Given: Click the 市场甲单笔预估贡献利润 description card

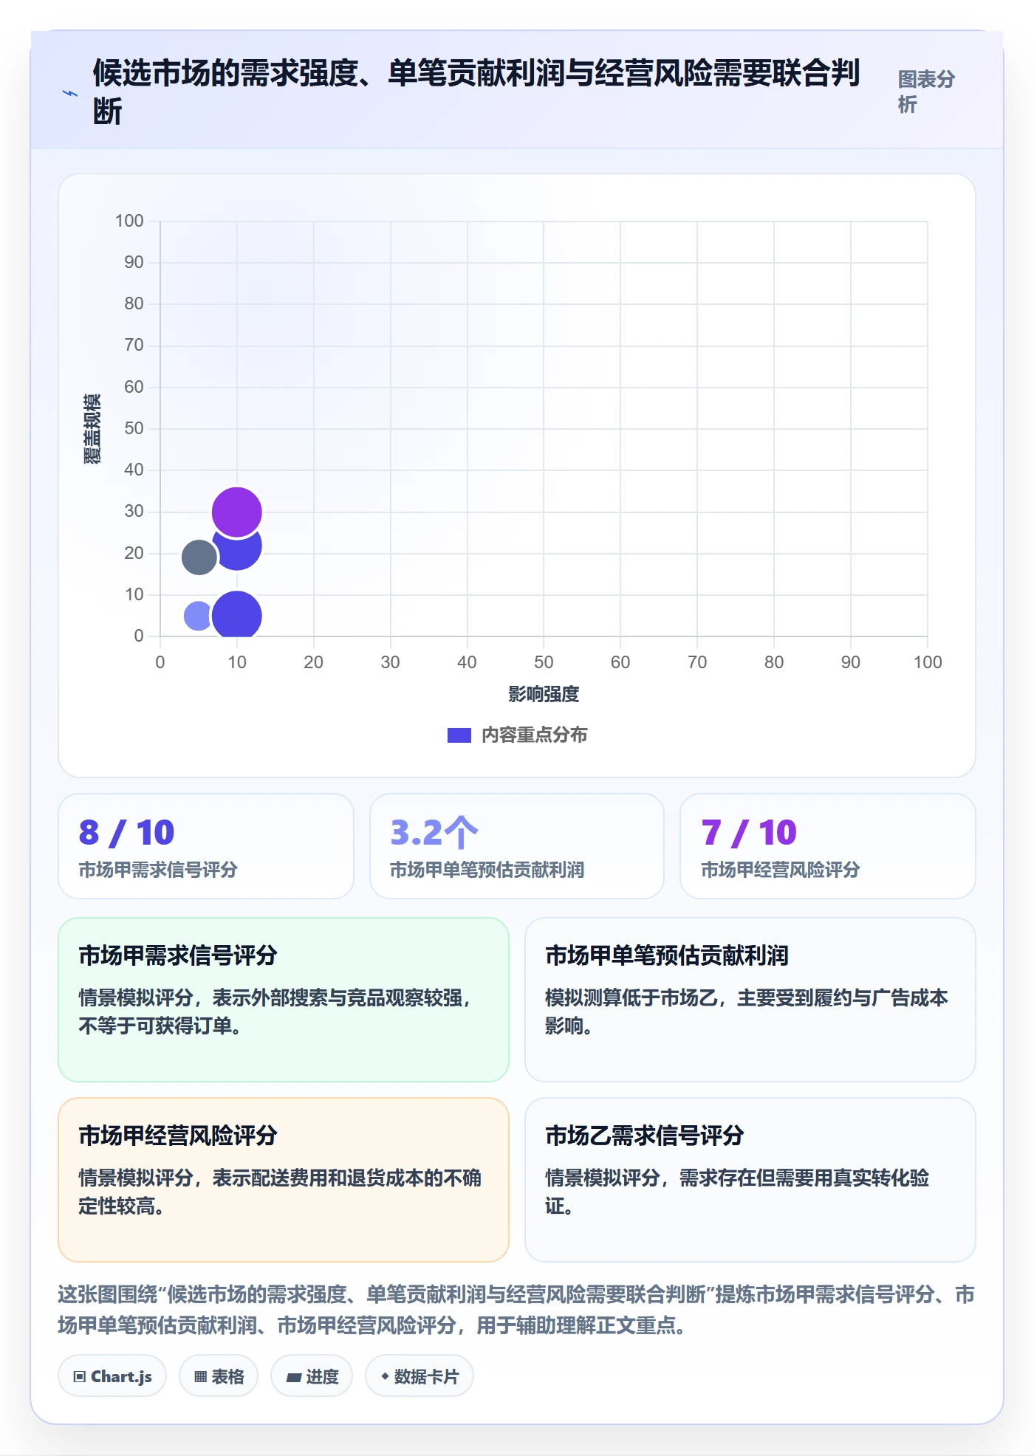Looking at the screenshot, I should click(750, 1000).
